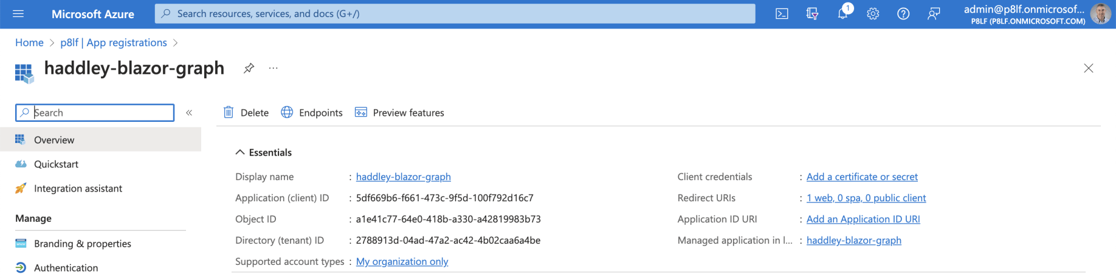
Task: Click Add a certificate or secret link
Action: [861, 177]
